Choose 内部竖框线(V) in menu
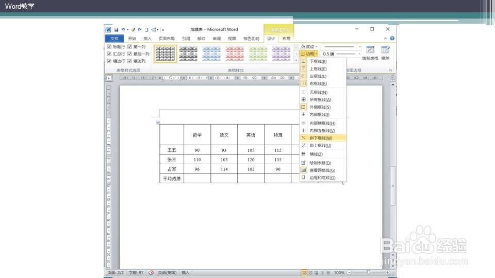The width and height of the screenshot is (495, 278). (x=323, y=130)
